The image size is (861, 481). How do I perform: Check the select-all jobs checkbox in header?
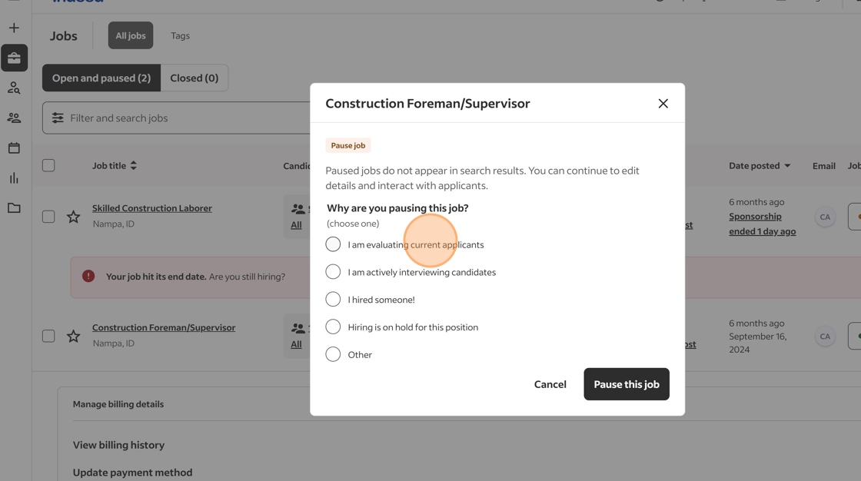48,165
